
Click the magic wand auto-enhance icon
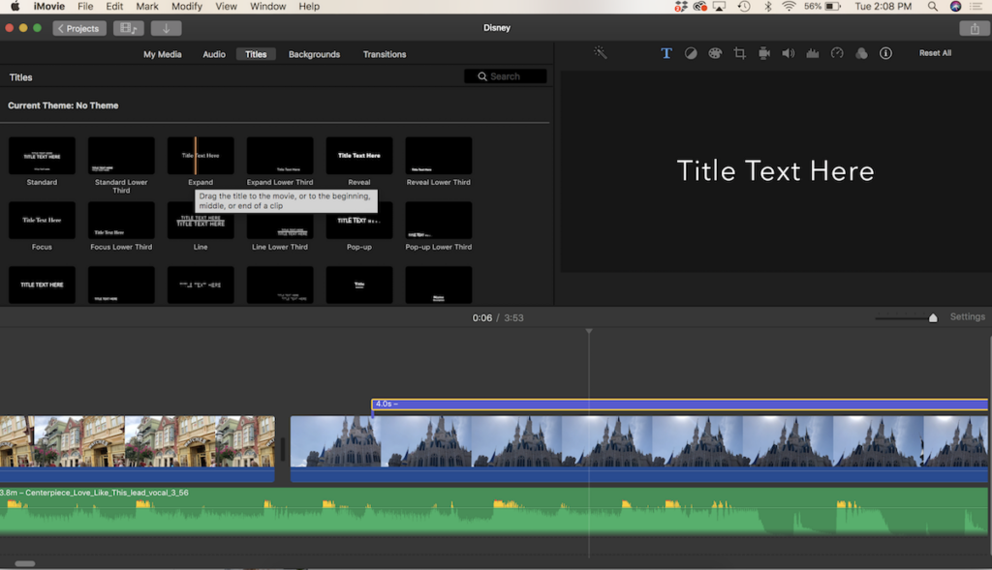click(601, 53)
